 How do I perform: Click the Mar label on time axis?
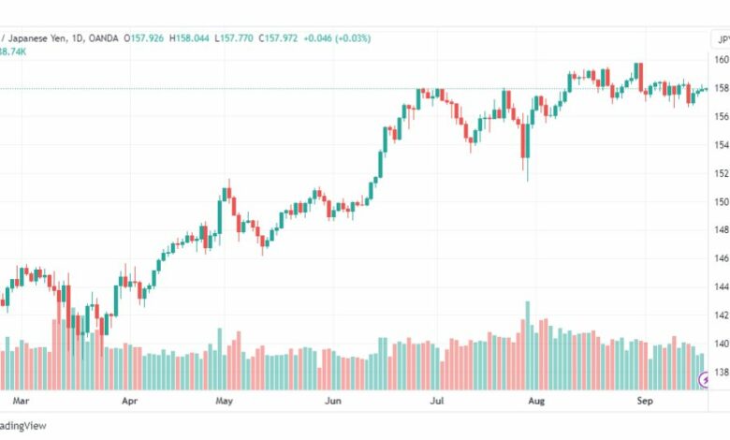[x=21, y=401]
